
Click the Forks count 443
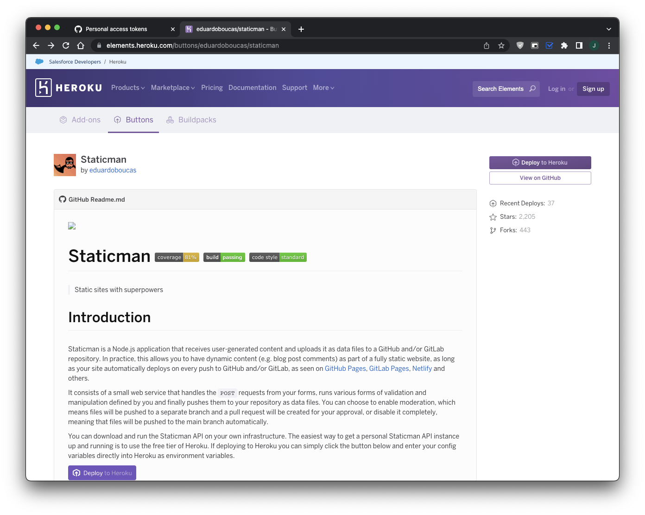[x=525, y=230]
